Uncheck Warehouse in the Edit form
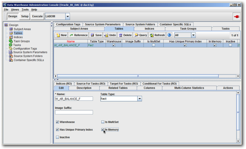The image size is (246, 149). [x=57, y=122]
